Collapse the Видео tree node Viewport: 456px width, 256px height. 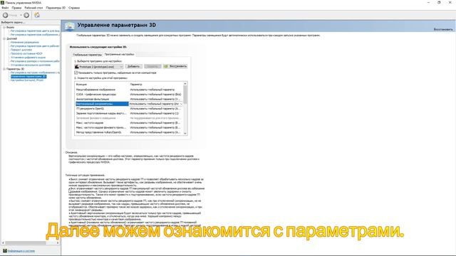tap(4, 27)
